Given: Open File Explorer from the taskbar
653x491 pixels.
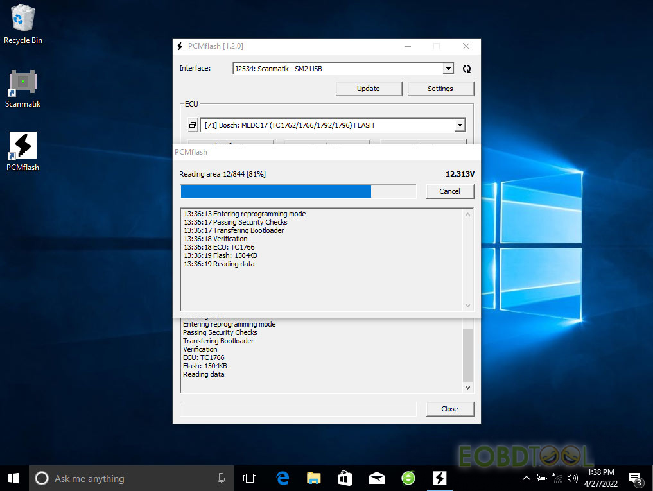Looking at the screenshot, I should pos(314,478).
